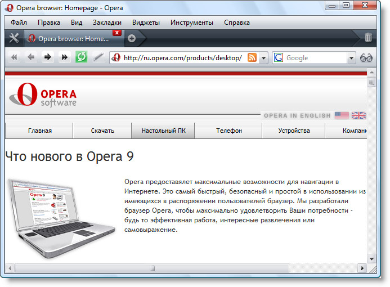The width and height of the screenshot is (390, 287).
Task: Minimize the Opera window
Action: tap(332, 6)
